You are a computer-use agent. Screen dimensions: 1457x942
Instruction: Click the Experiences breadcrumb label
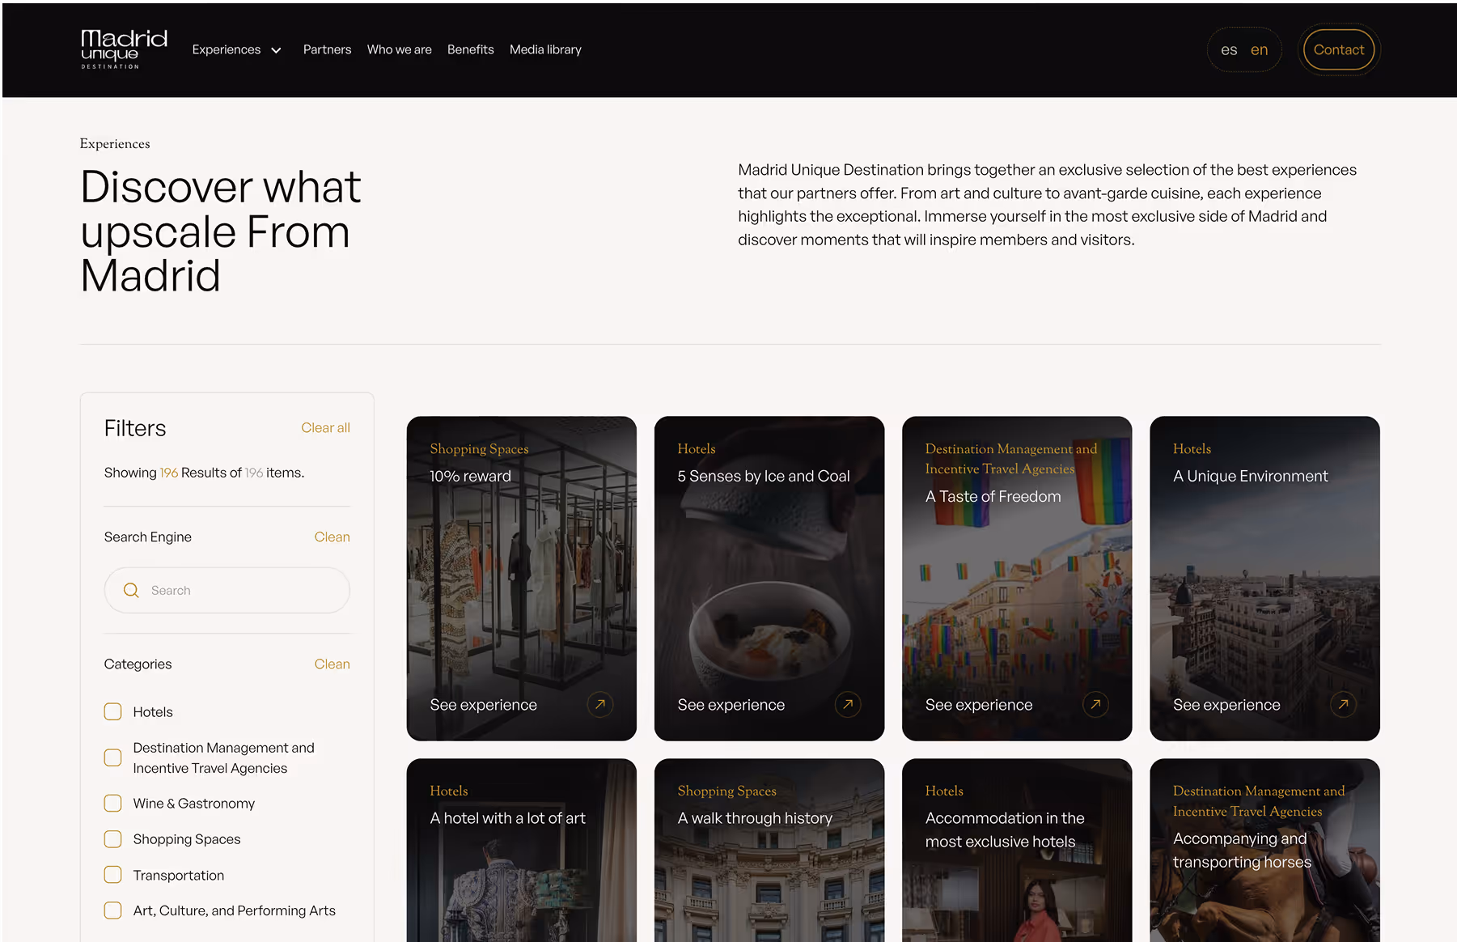click(x=115, y=143)
